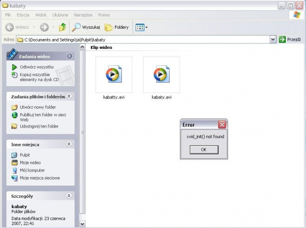The width and height of the screenshot is (306, 228).
Task: Click OK in the Error dialog
Action: 204,150
